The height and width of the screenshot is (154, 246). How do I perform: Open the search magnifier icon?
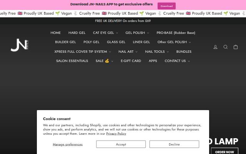tap(226, 47)
